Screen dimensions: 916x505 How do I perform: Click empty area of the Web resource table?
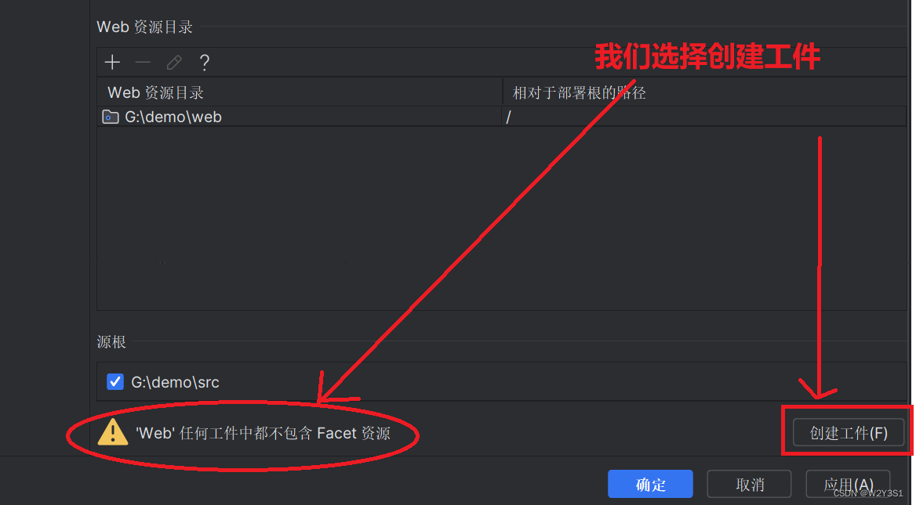[x=501, y=218]
